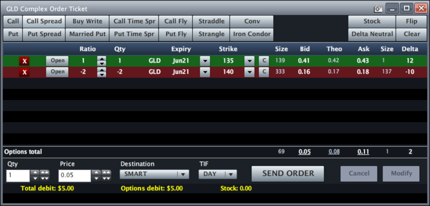The image size is (430, 206).
Task: Select the Conv strategy button
Action: (x=252, y=21)
